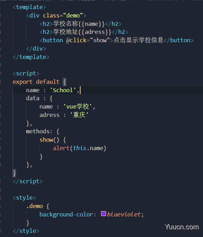
Task: Click the highlighted closing brace before </script>
Action: 14,173
